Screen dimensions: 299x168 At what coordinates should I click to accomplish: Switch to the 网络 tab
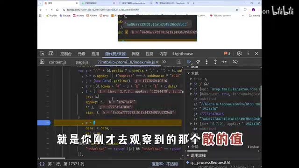tap(135, 54)
